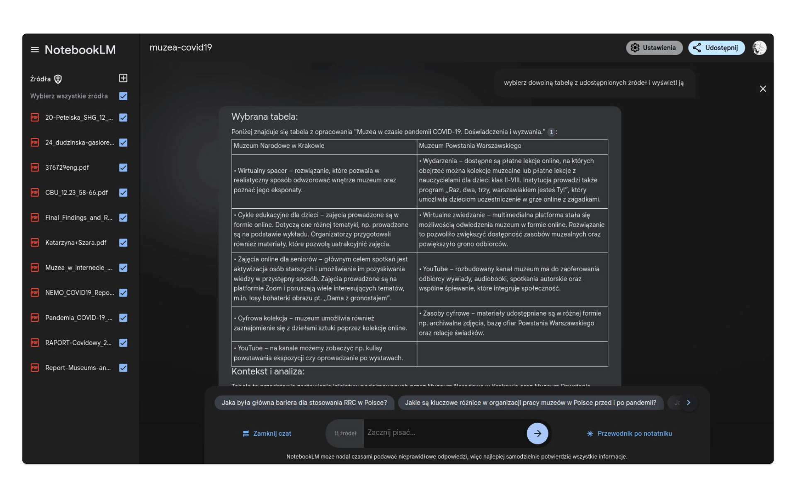Click the user prompt message bubble
This screenshot has width=796, height=497.
point(594,83)
